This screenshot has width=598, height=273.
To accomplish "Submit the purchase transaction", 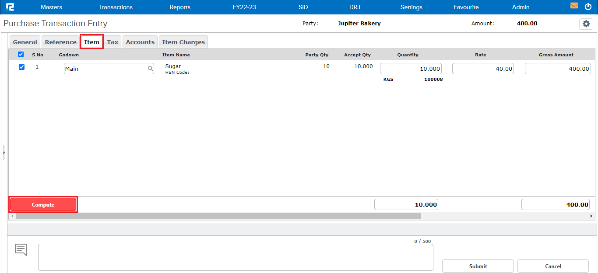I will [478, 266].
